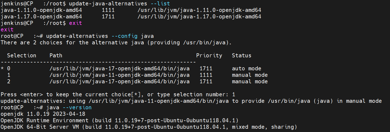Click the 'Selection' column header
Image resolution: width=390 pixels, height=132 pixels.
click(22, 56)
